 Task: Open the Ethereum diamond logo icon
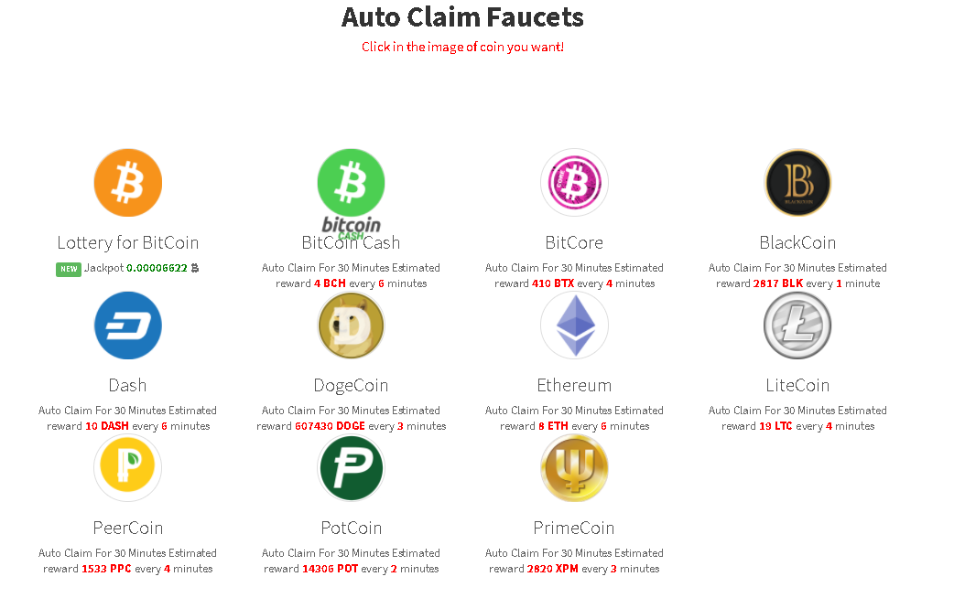[574, 326]
